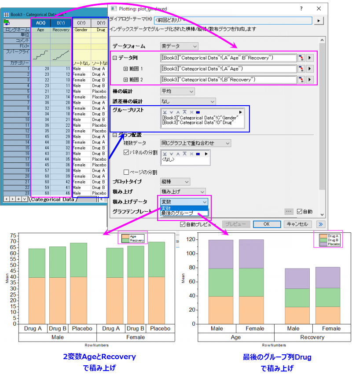Choose 変数 option in dropdown list
The image size is (352, 375).
pos(184,208)
